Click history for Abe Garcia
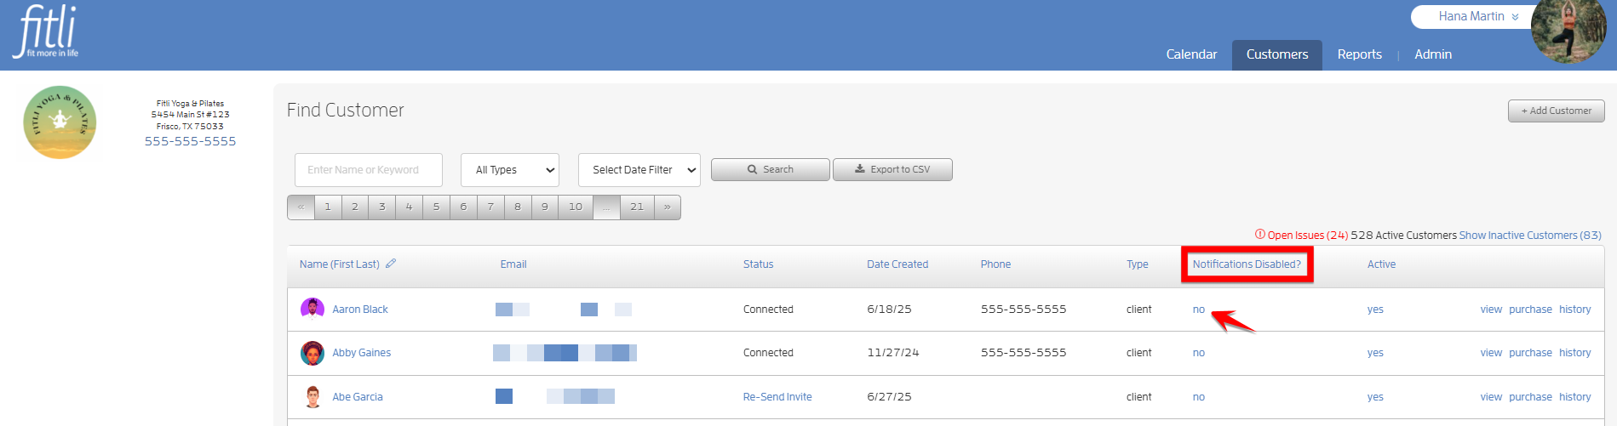This screenshot has width=1617, height=426. [x=1575, y=397]
